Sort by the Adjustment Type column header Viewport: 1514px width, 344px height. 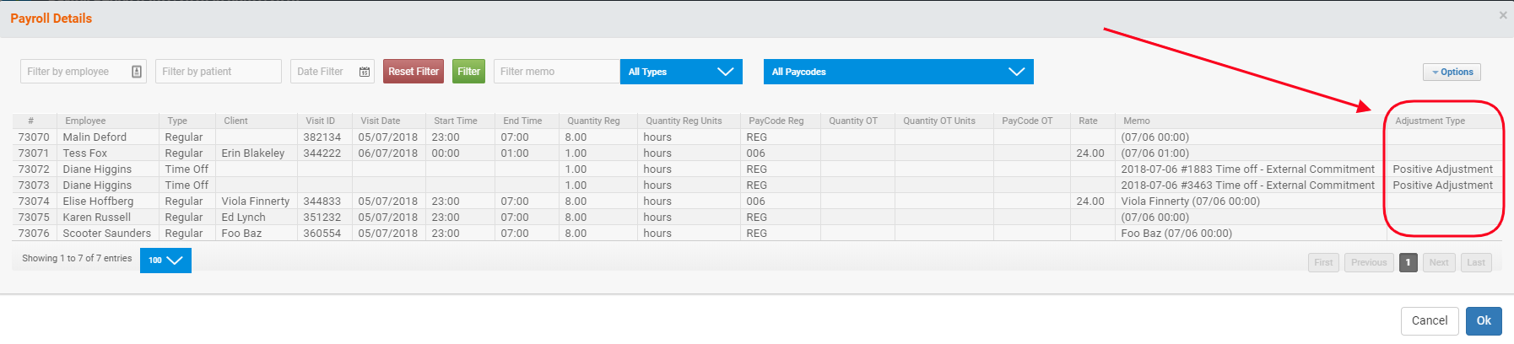tap(1430, 121)
